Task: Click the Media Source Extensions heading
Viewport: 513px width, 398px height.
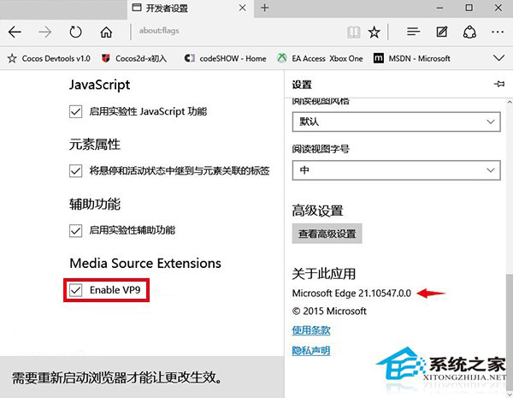Action: [x=145, y=264]
